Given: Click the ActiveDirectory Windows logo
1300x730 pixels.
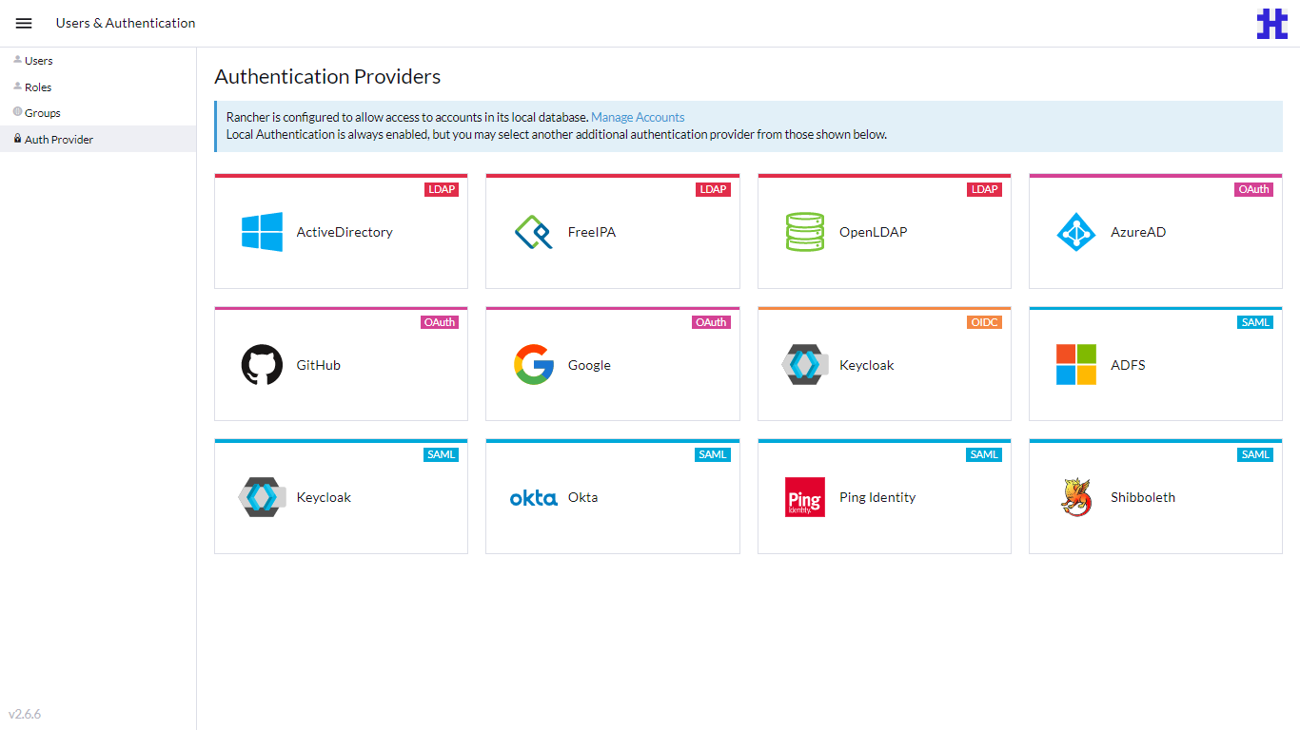Looking at the screenshot, I should [x=262, y=232].
